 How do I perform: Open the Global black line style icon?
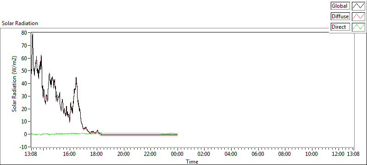(359, 6)
